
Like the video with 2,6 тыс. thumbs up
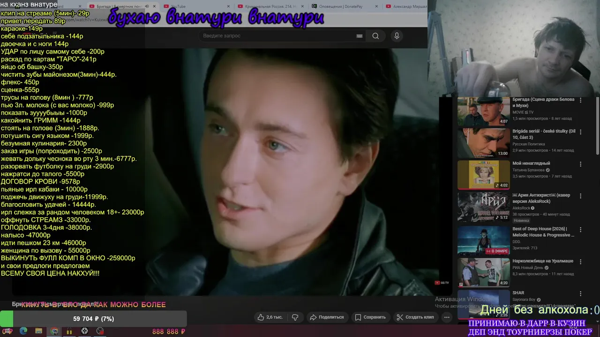click(270, 317)
